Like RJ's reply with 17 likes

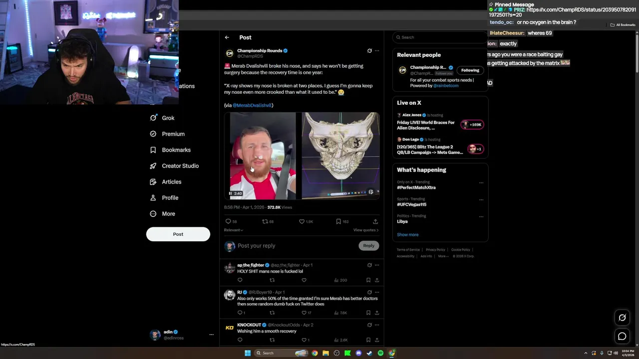pos(304,313)
